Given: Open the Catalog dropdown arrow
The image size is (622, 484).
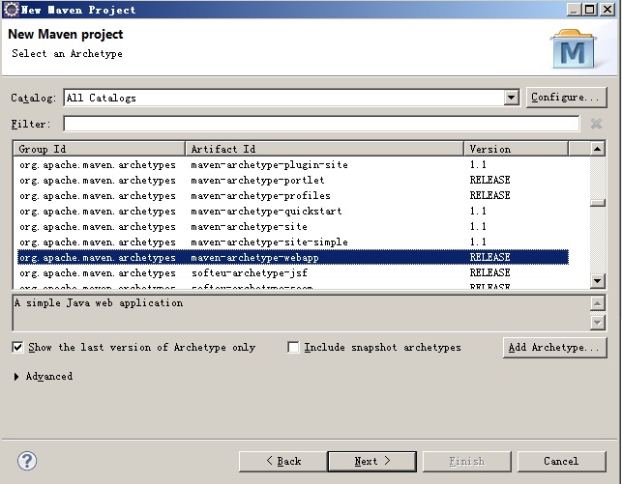Looking at the screenshot, I should pyautogui.click(x=512, y=98).
